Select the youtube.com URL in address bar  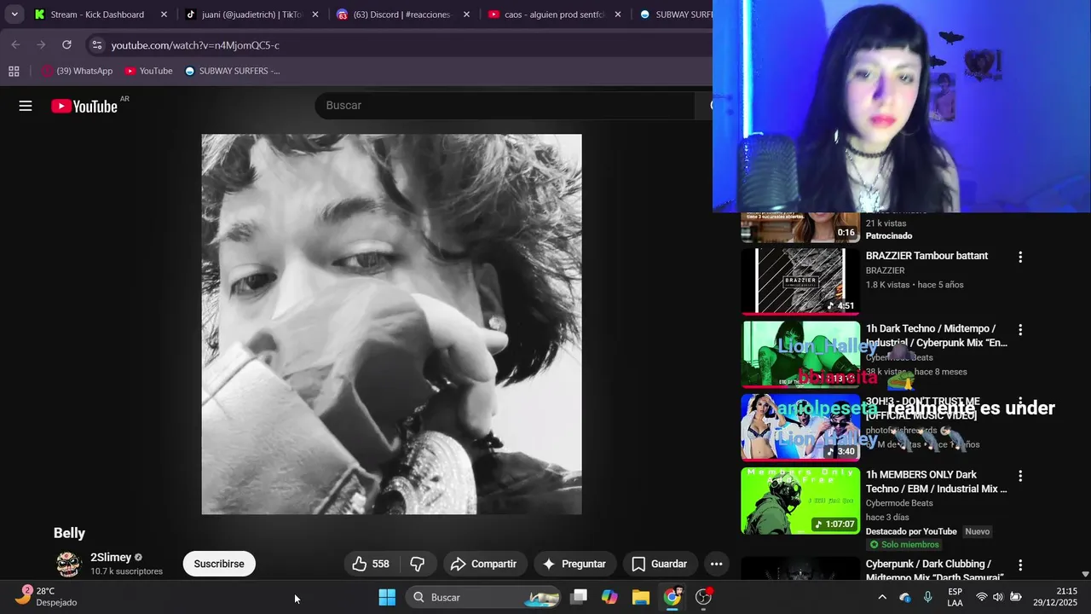tap(195, 45)
